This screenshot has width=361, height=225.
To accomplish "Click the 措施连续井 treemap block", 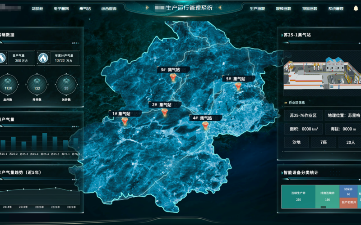I will pos(327,197).
